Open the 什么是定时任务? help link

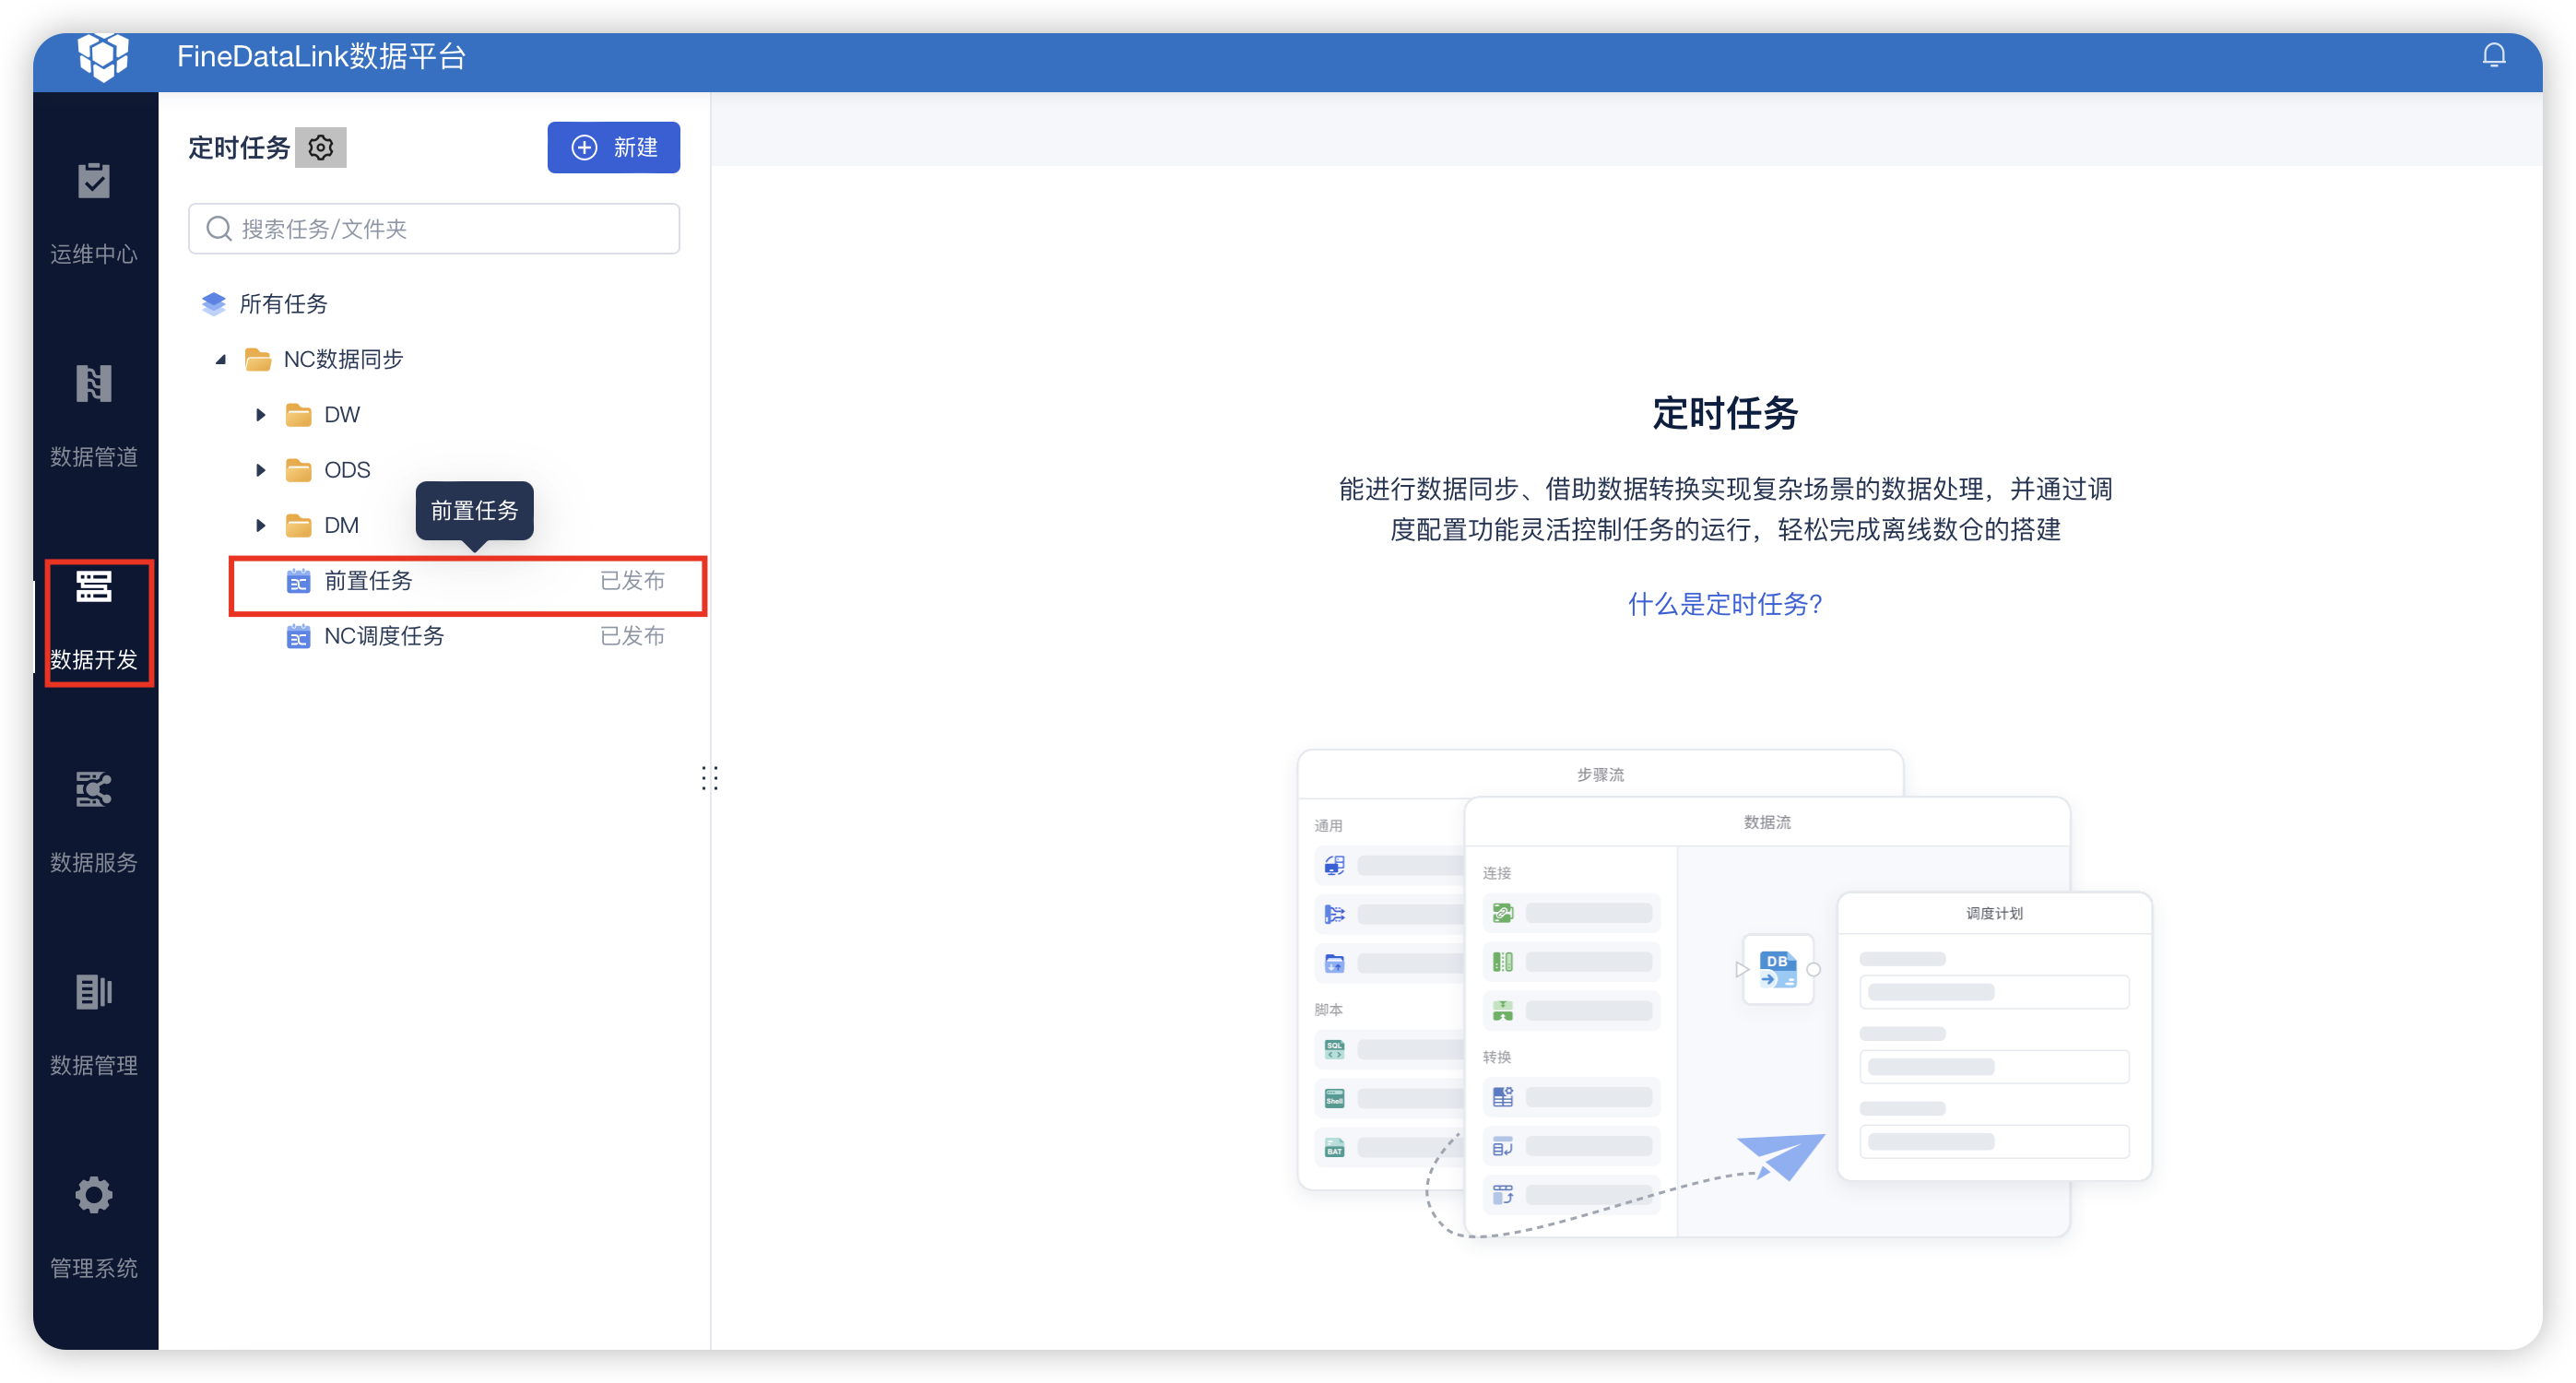pos(1725,604)
